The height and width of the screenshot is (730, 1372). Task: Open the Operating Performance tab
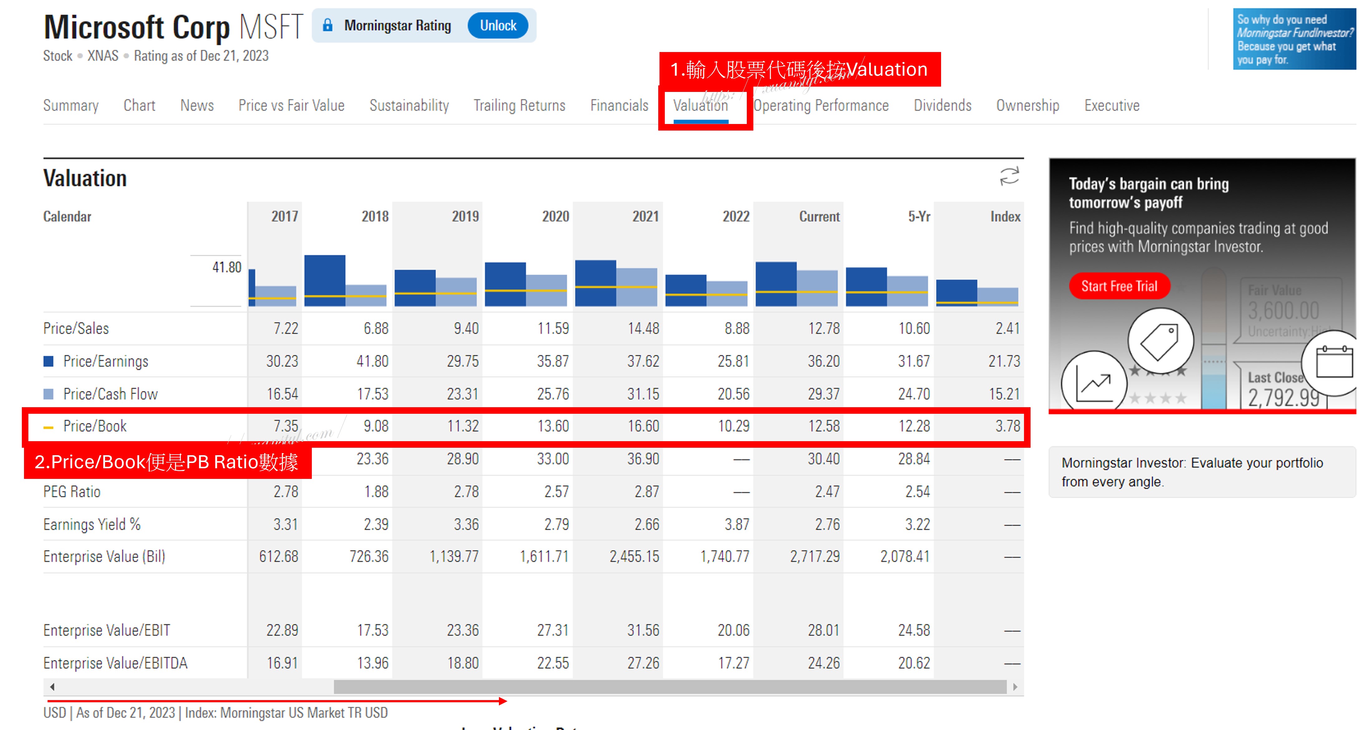pyautogui.click(x=821, y=105)
